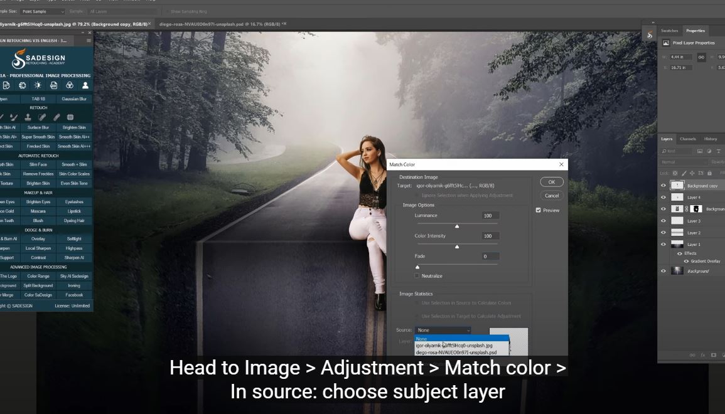The image size is (725, 414).
Task: Open the Source dropdown in Match Color
Action: pyautogui.click(x=443, y=331)
